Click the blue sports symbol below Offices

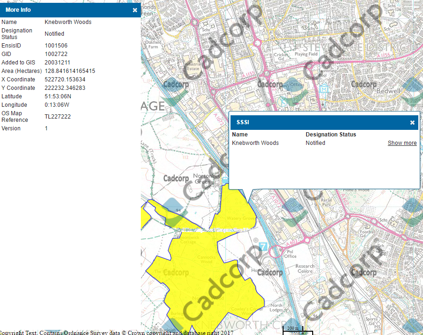pyautogui.click(x=283, y=101)
